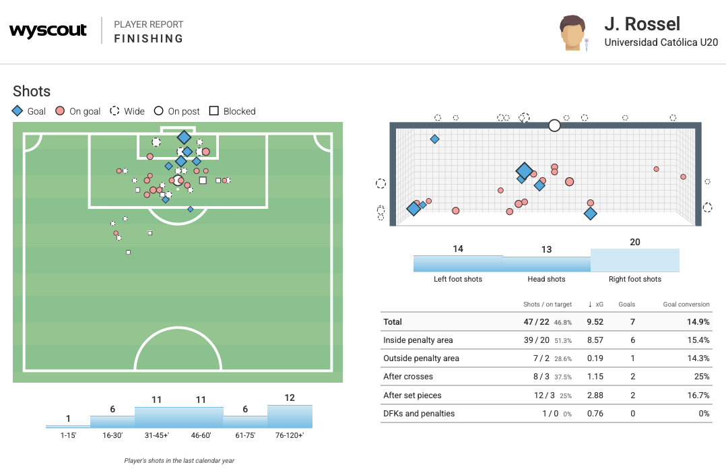Click J. Rossel's player avatar
Screen dimensions: 726x475
[x=573, y=32]
